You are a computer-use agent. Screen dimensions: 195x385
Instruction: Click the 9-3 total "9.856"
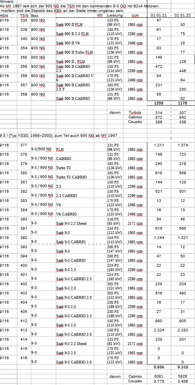coord(159,367)
